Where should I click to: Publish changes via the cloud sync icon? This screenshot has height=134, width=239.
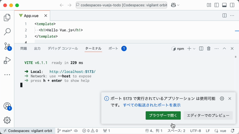pyautogui.click(x=76, y=131)
